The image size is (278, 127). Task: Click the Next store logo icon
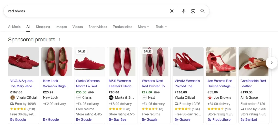pos(144,98)
